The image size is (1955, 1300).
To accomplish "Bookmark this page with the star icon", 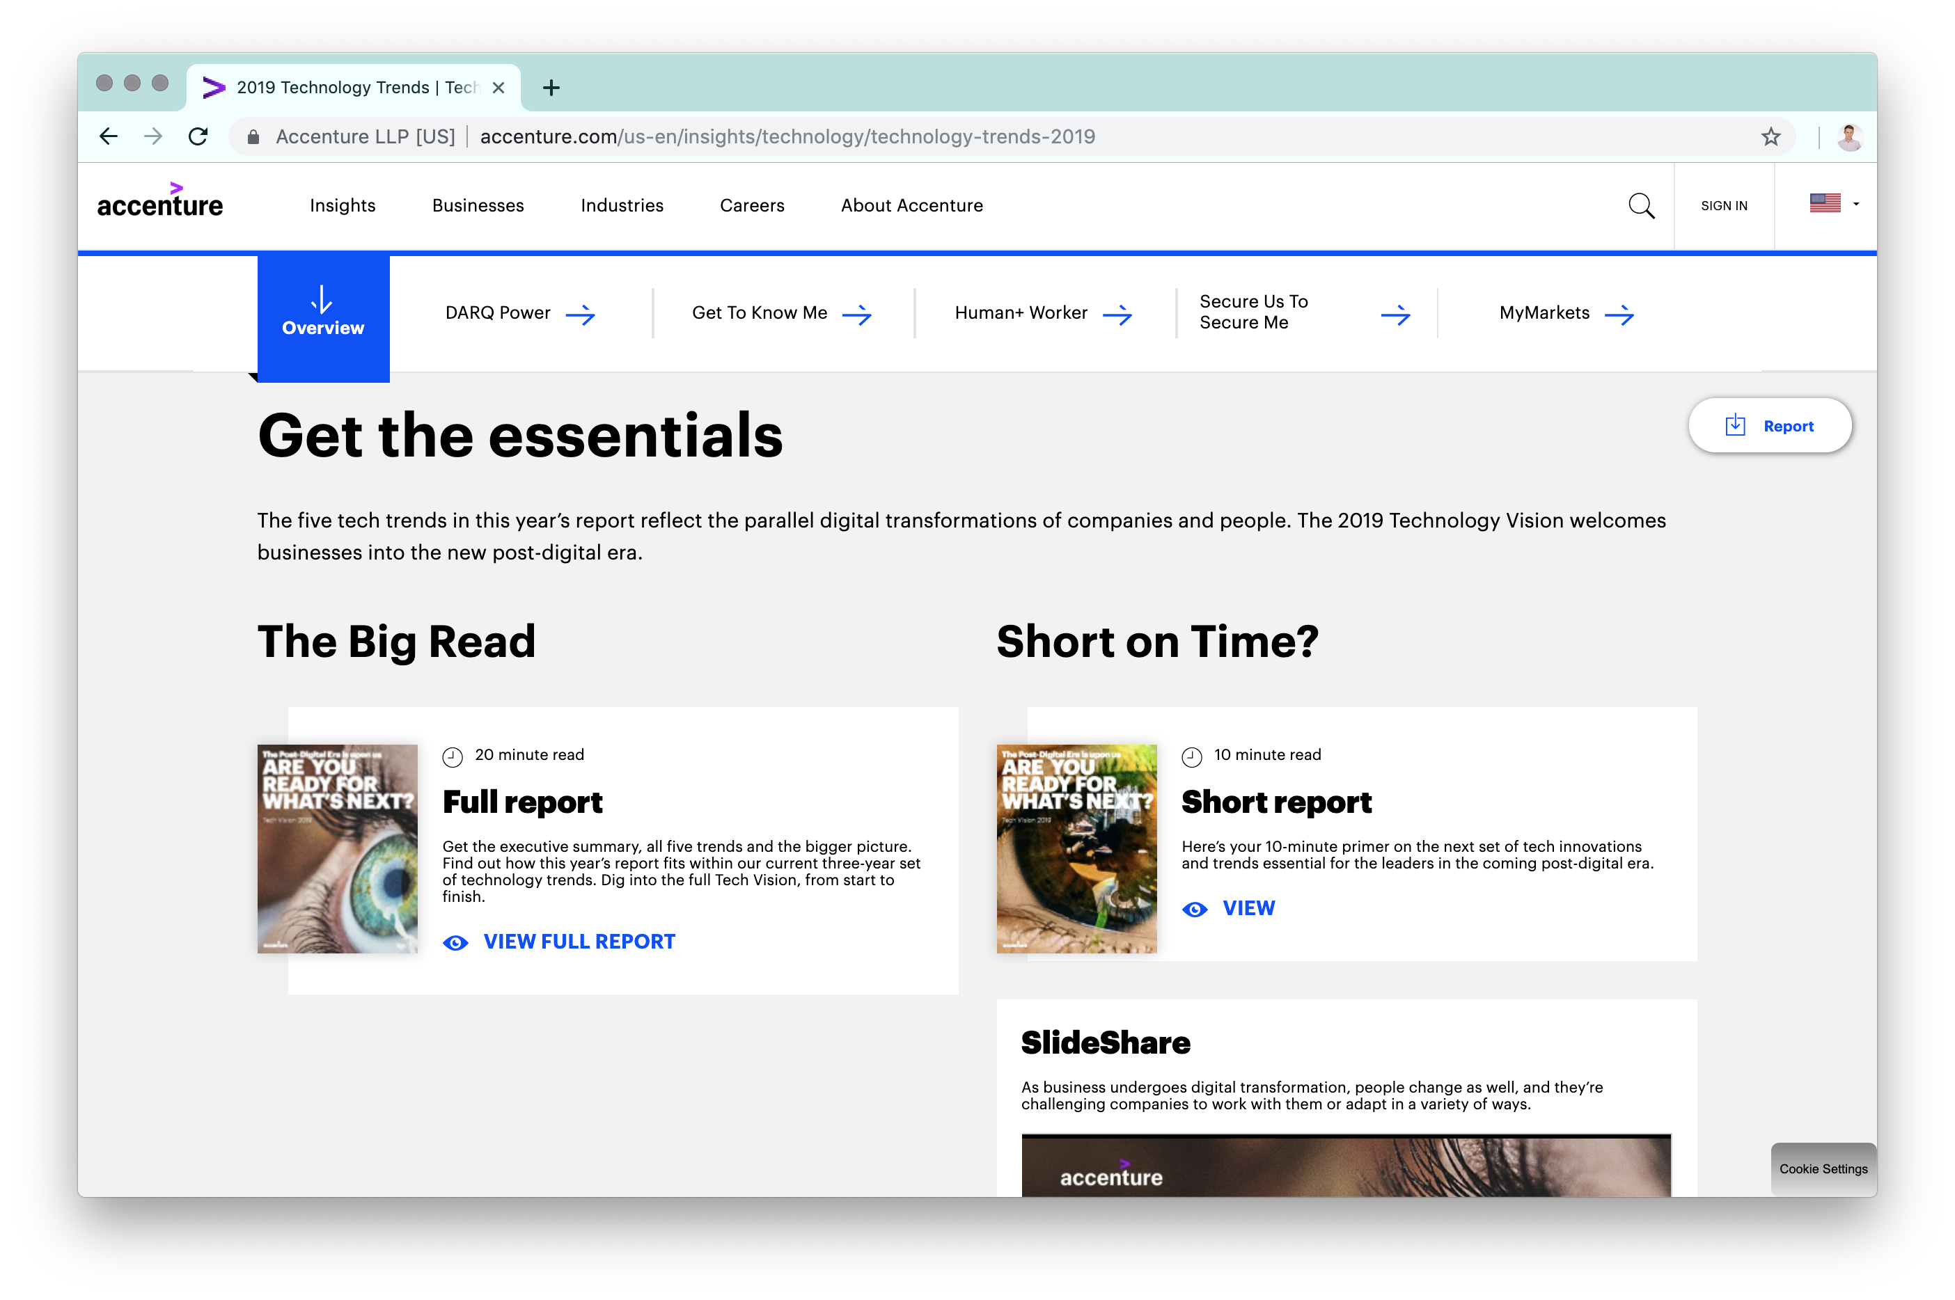I will click(1771, 137).
